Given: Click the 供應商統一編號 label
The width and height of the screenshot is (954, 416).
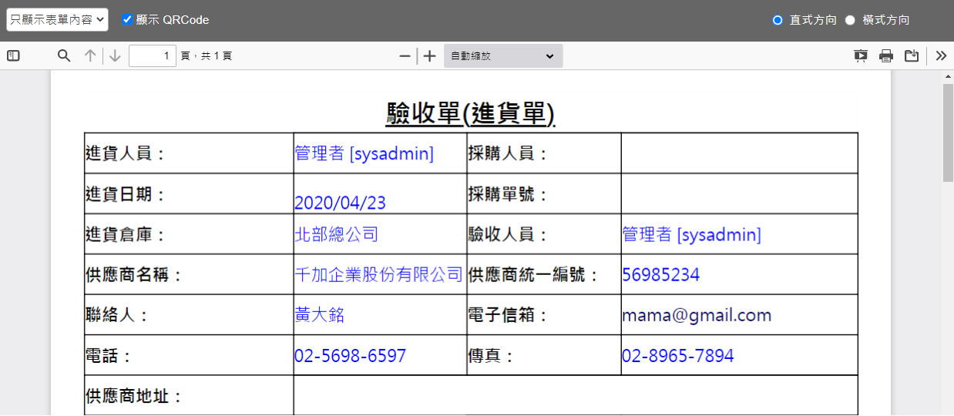Looking at the screenshot, I should [x=534, y=275].
